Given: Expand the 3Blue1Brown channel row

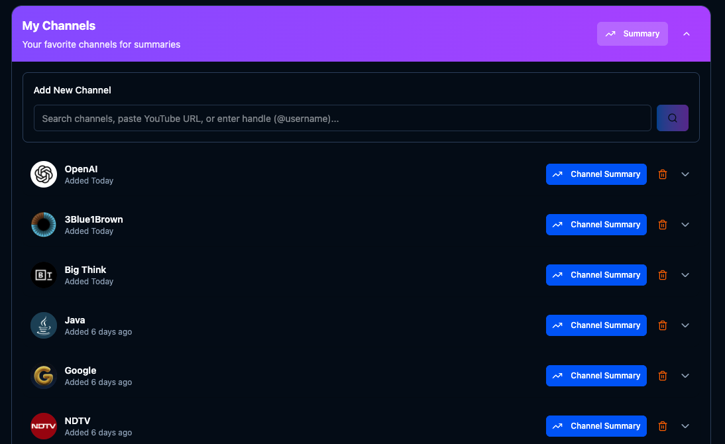Looking at the screenshot, I should click(x=685, y=225).
